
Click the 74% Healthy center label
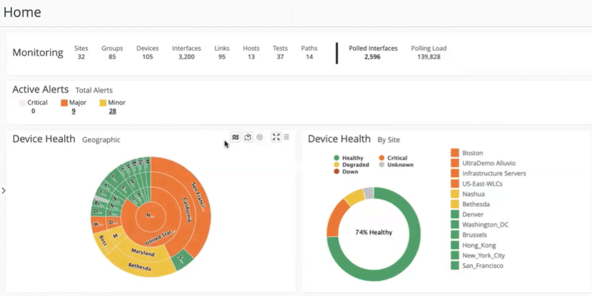click(374, 233)
